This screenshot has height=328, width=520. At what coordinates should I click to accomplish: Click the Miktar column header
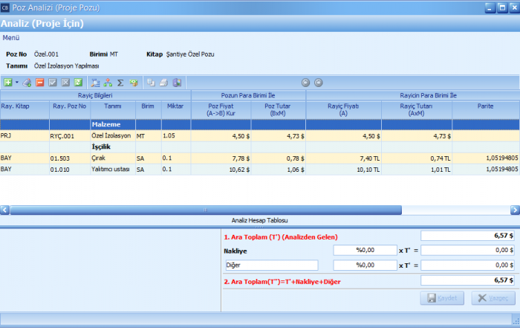(x=176, y=106)
